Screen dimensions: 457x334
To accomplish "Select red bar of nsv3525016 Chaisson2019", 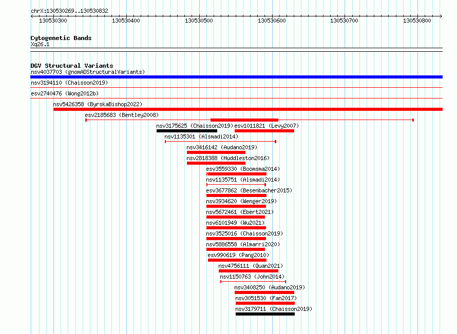I will [236, 239].
